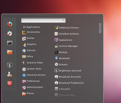Open the System Tools category
This screenshot has height=103, width=121.
click(x=34, y=69)
